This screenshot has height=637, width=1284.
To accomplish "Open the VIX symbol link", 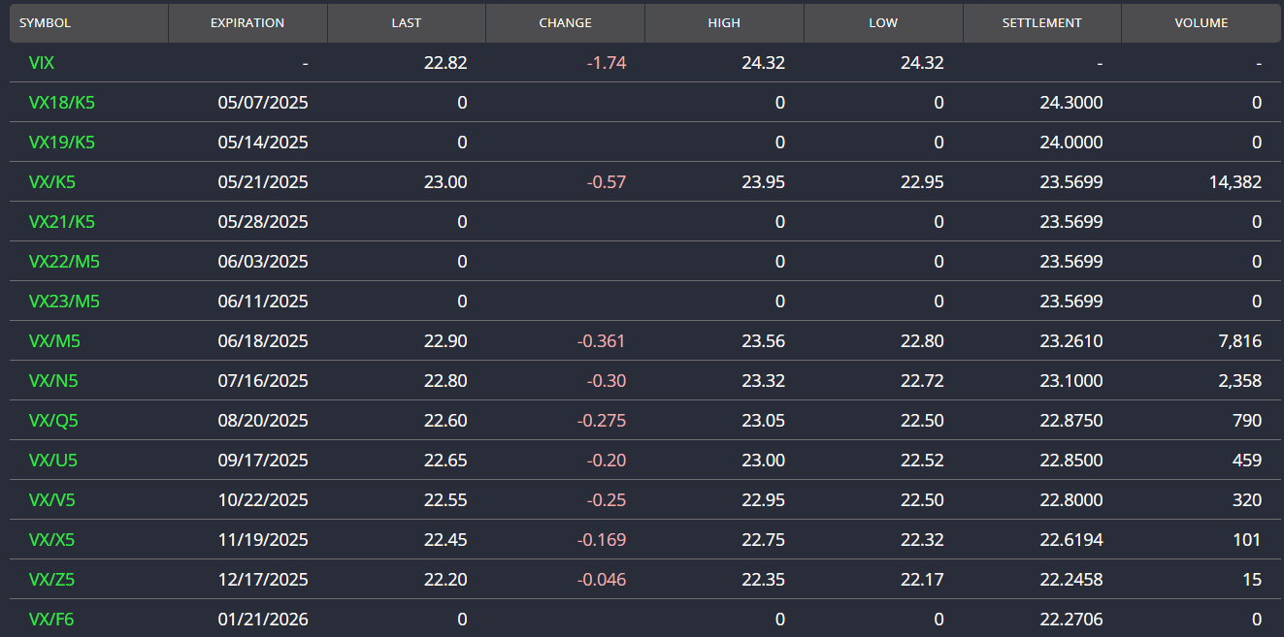I will tap(42, 63).
